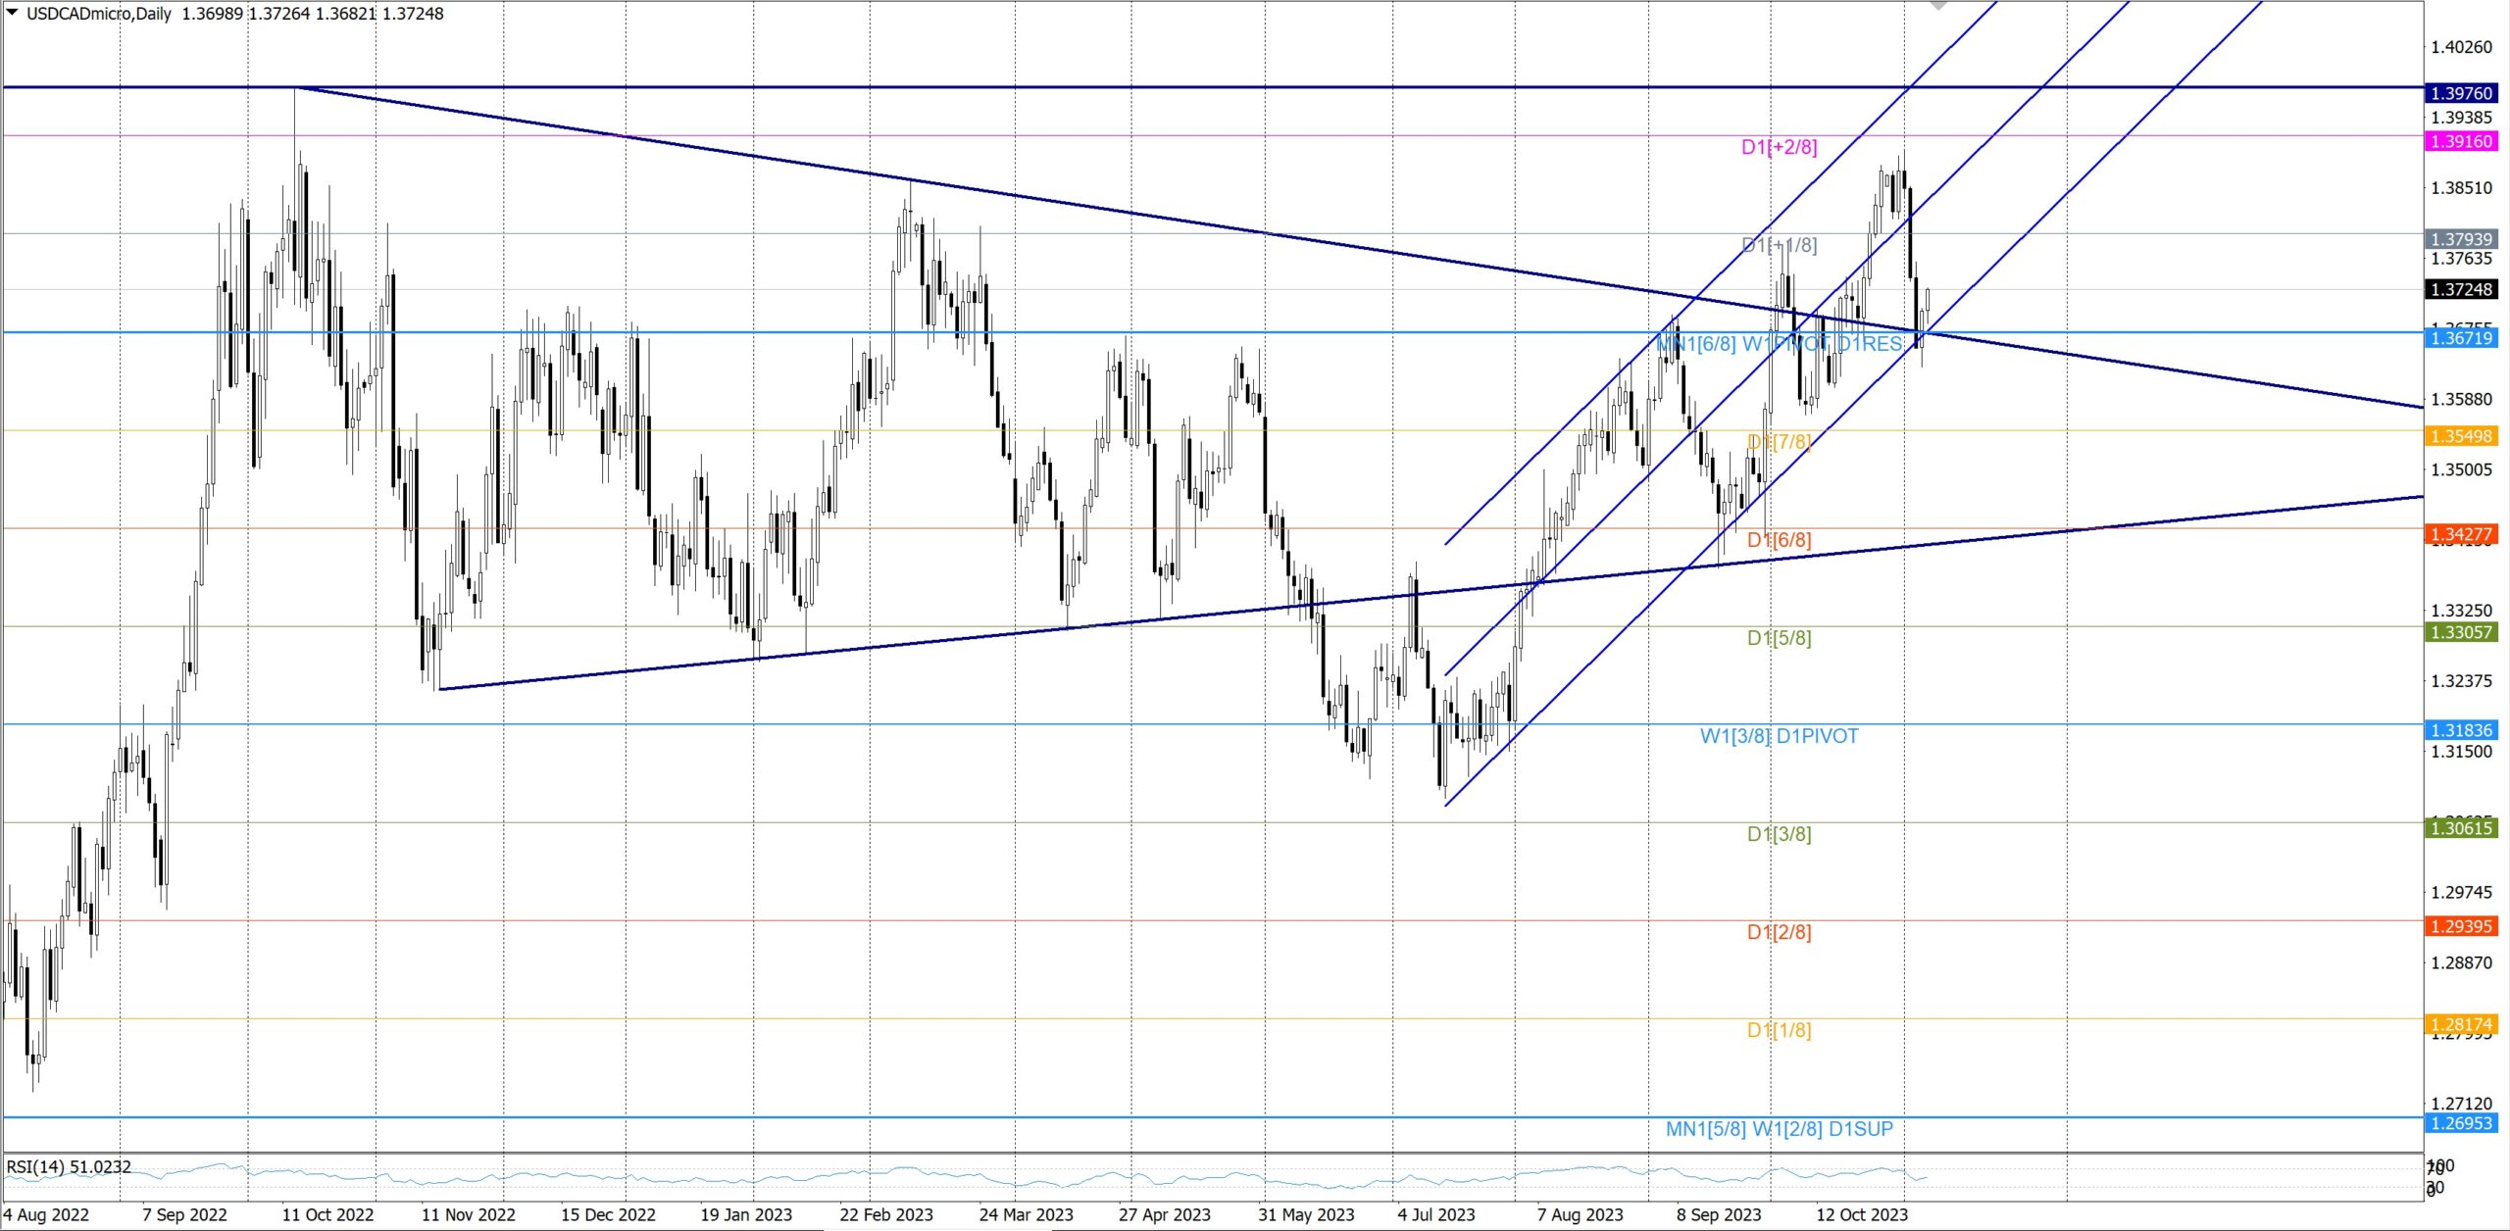The image size is (2510, 1231).
Task: Click the USDCADmicro,Daily chart title
Action: coord(98,14)
